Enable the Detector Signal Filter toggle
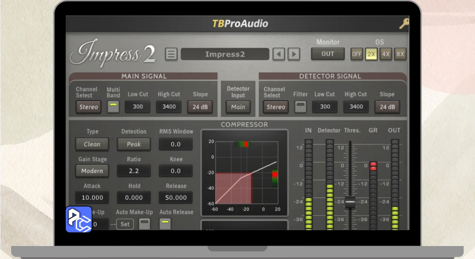 tap(300, 107)
